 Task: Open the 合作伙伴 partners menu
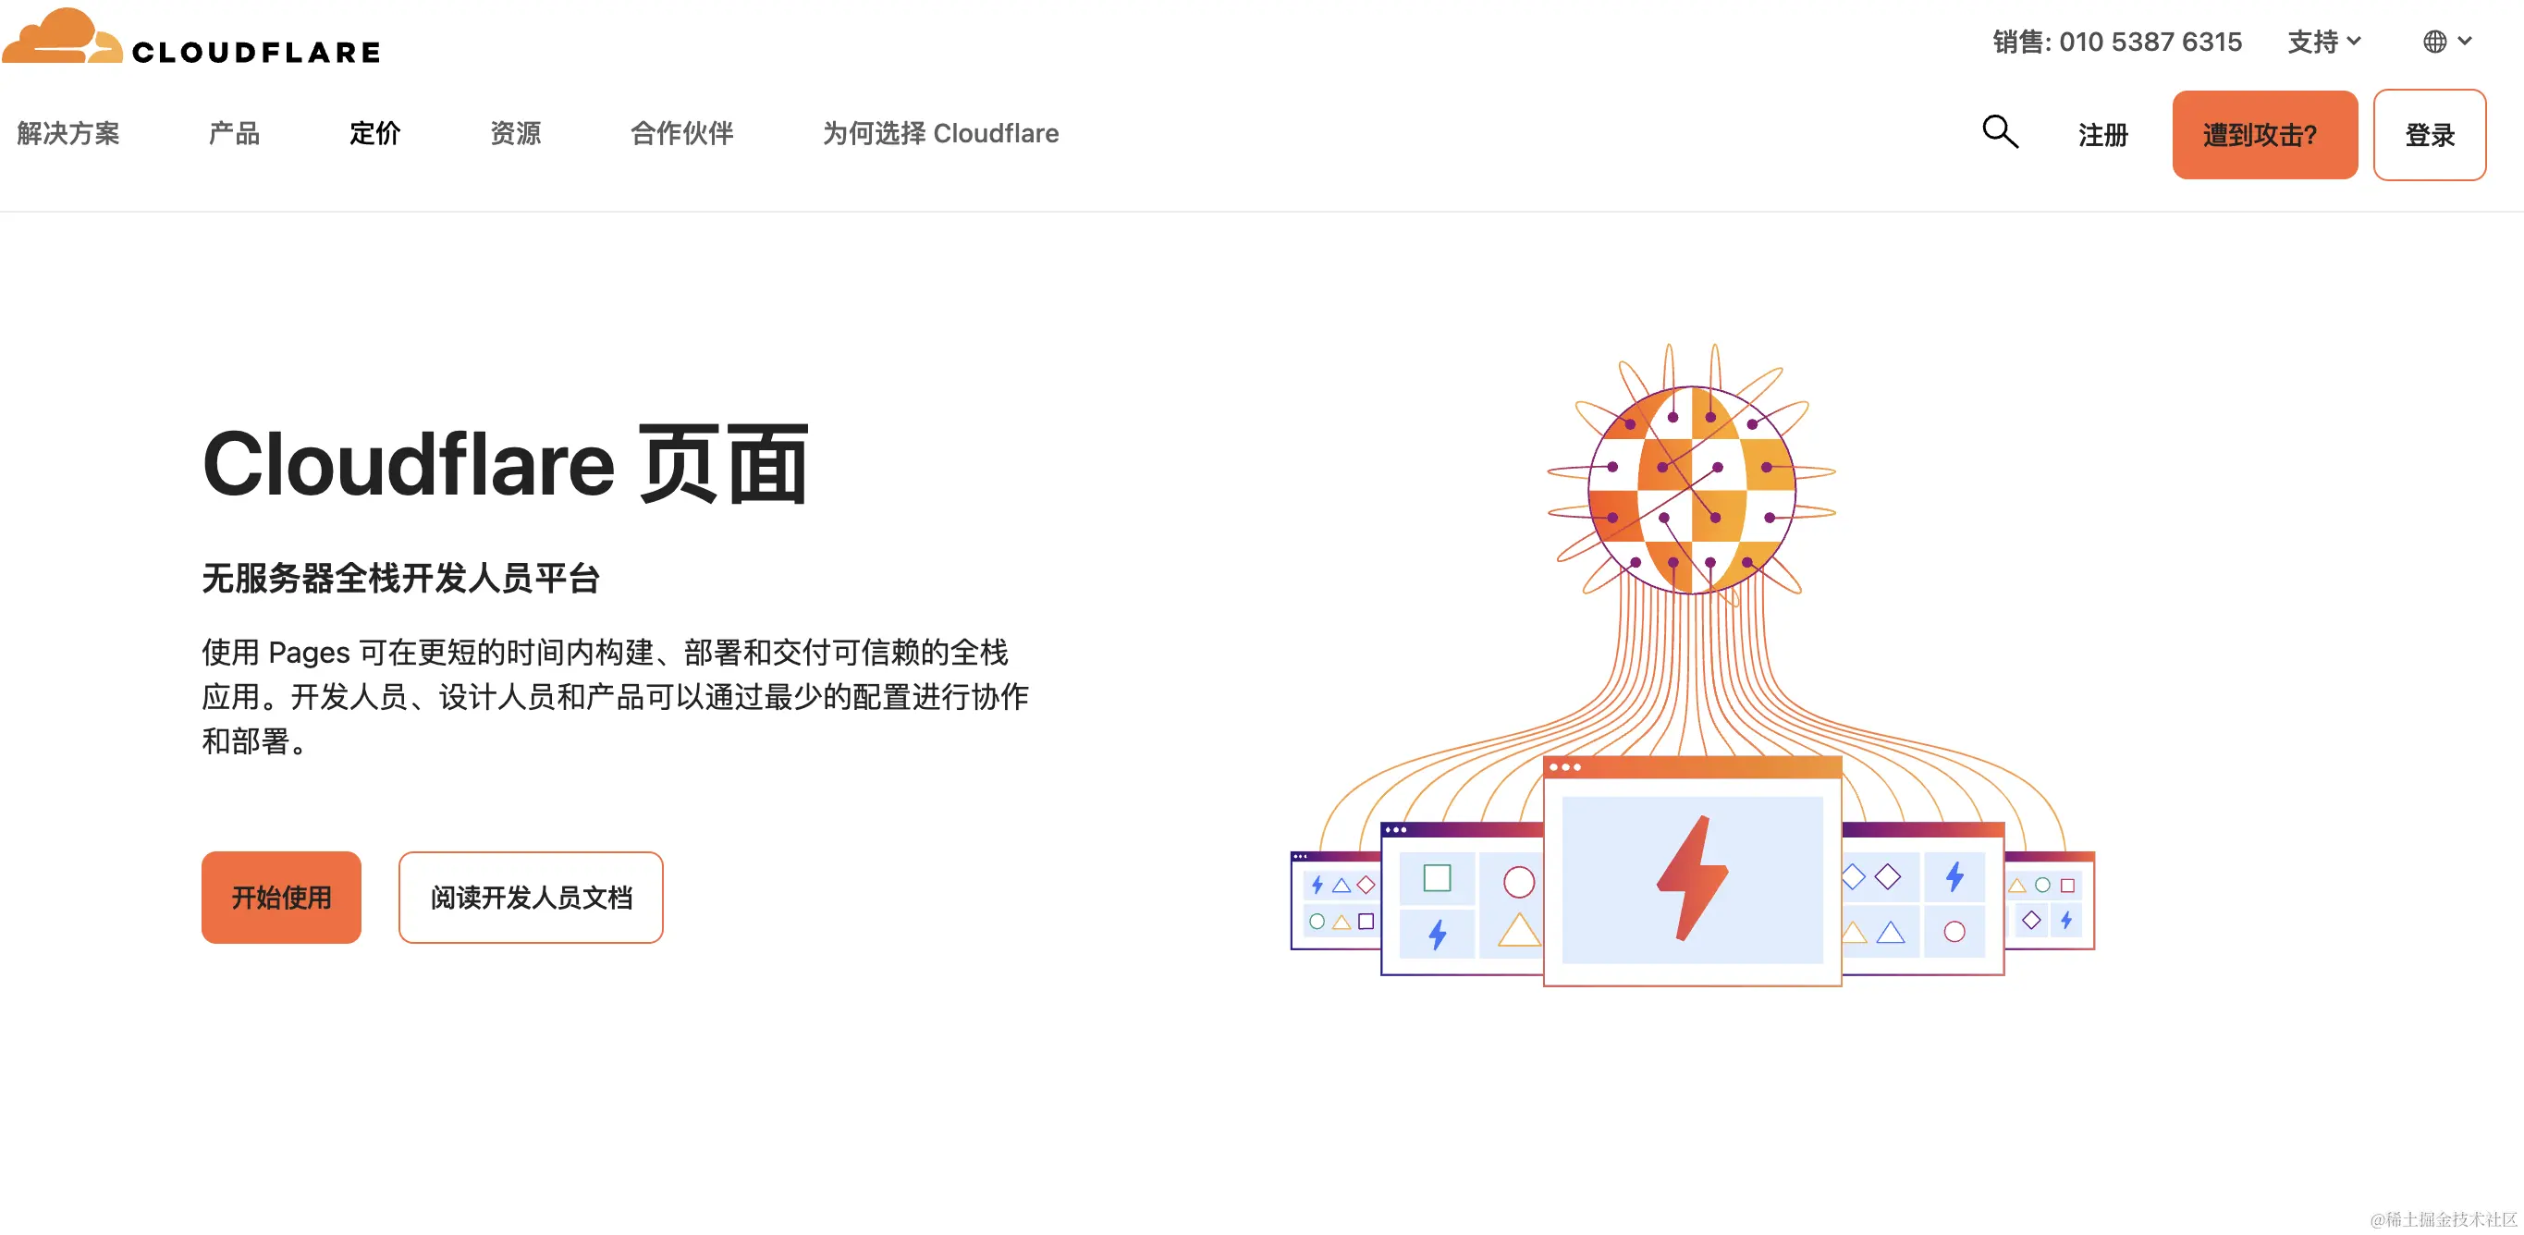pos(682,133)
